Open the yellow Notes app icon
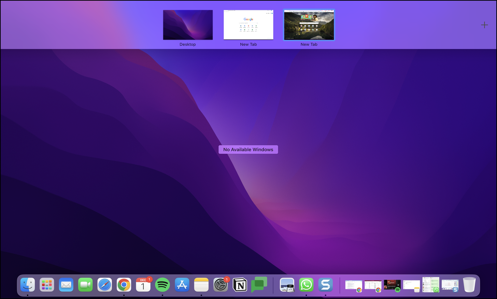This screenshot has height=299, width=497. click(201, 285)
